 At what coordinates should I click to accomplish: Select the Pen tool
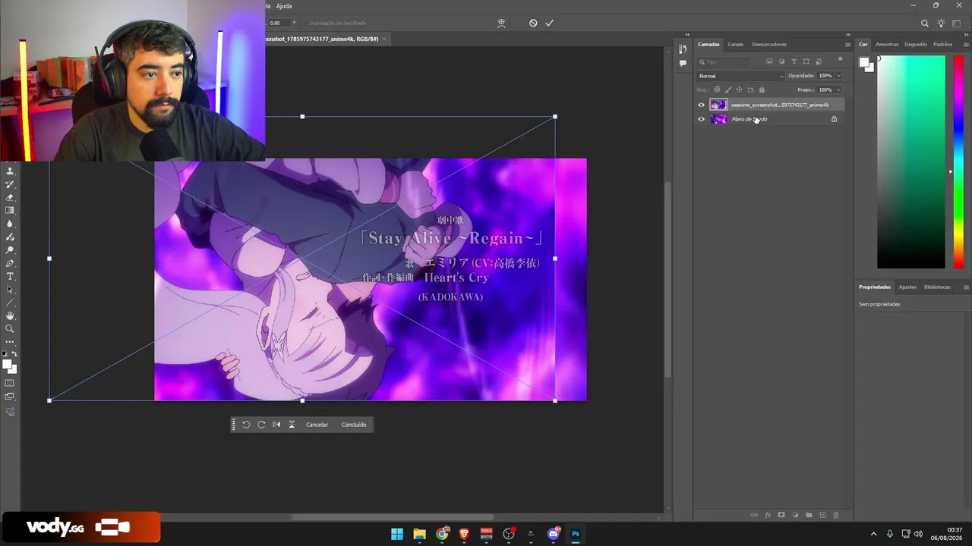point(10,263)
